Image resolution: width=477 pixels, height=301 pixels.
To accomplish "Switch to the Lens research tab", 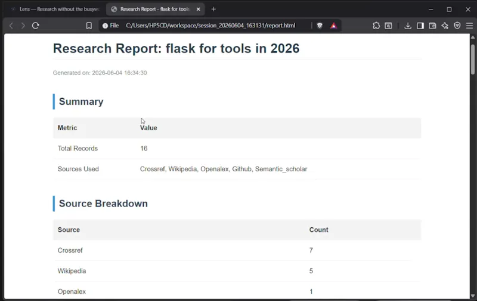I will coord(55,9).
